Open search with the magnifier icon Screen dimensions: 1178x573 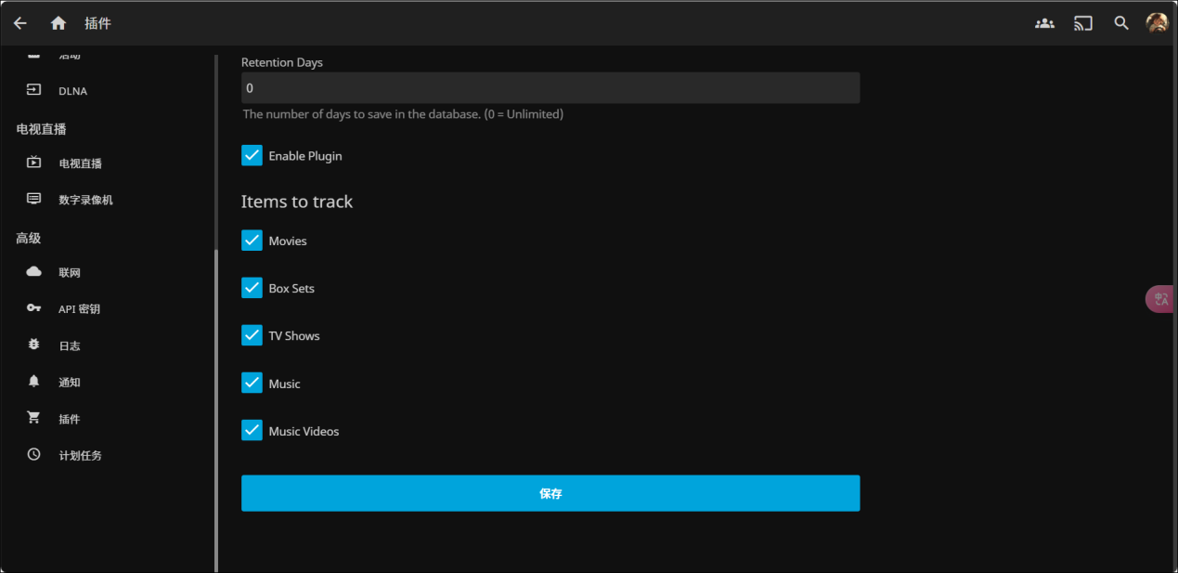[1121, 23]
